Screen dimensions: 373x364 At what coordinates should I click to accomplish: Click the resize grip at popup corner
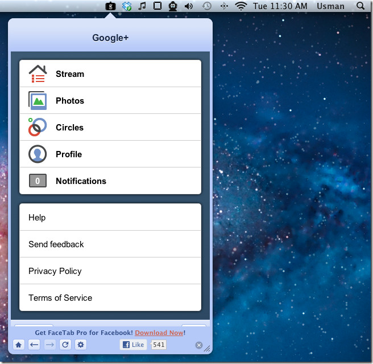tap(207, 349)
